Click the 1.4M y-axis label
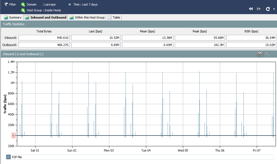The height and width of the screenshot is (164, 277). (11, 62)
